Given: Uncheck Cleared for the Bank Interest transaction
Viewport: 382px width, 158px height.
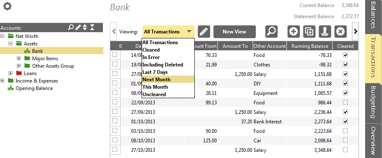Looking at the screenshot, I should click(x=345, y=121).
